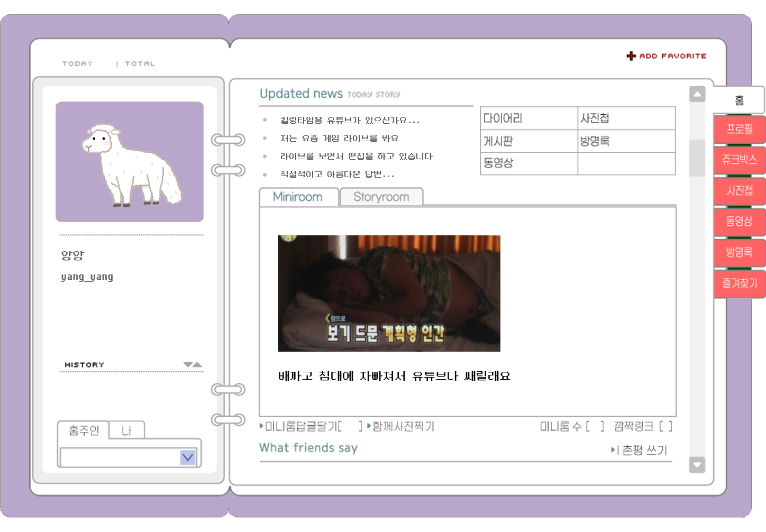
Task: Switch to the TOTAL counter view
Action: point(140,63)
